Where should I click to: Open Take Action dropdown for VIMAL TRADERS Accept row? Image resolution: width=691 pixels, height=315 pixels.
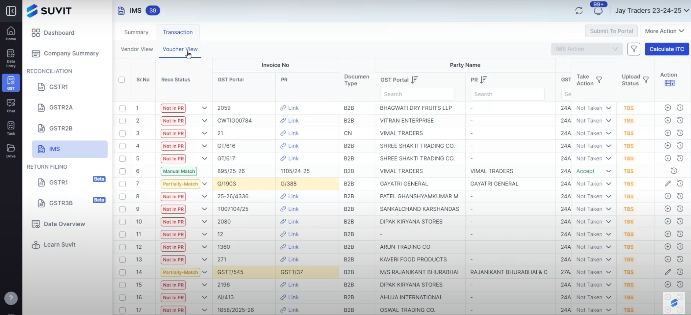[x=609, y=171]
